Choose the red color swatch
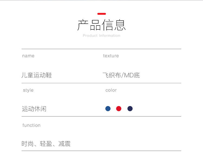 pos(119,109)
